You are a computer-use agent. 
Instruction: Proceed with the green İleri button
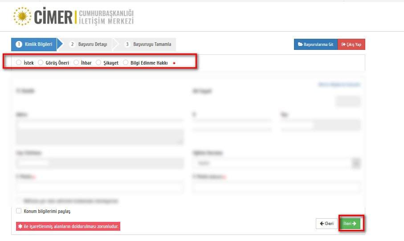click(x=350, y=224)
